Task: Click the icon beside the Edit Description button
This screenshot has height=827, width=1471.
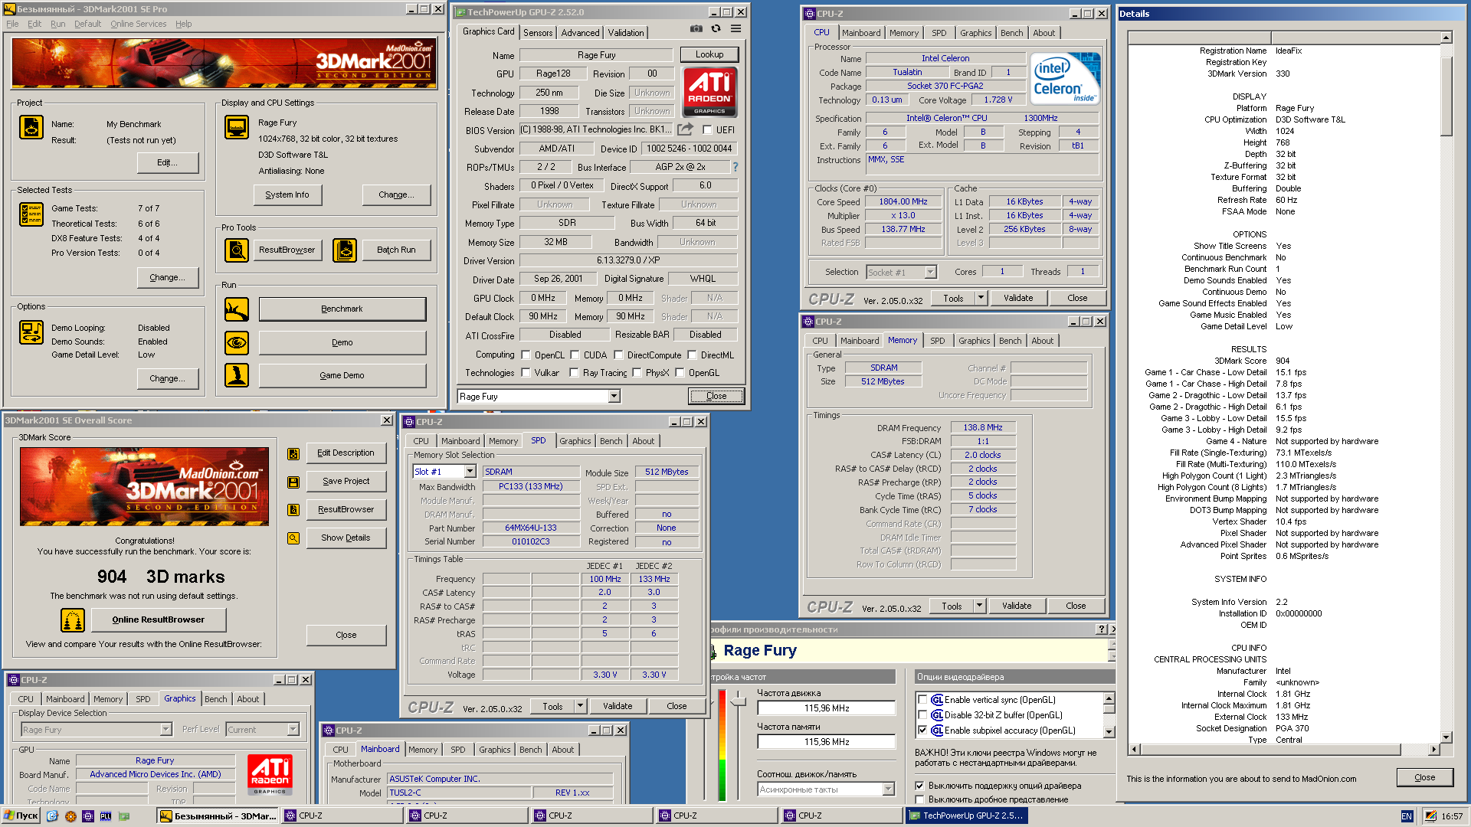Action: tap(293, 454)
